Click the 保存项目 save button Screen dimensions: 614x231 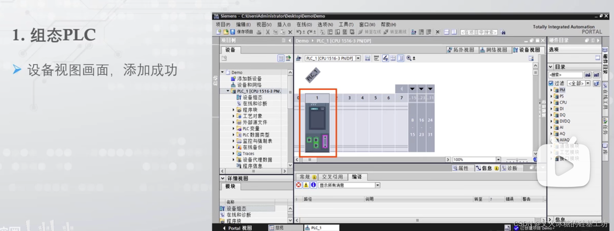coord(242,32)
